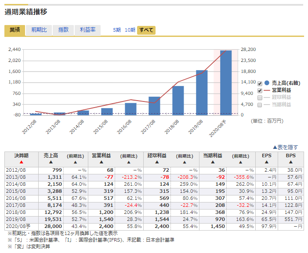Open the 指数 tab
The height and width of the screenshot is (253, 308).
[x=63, y=30]
